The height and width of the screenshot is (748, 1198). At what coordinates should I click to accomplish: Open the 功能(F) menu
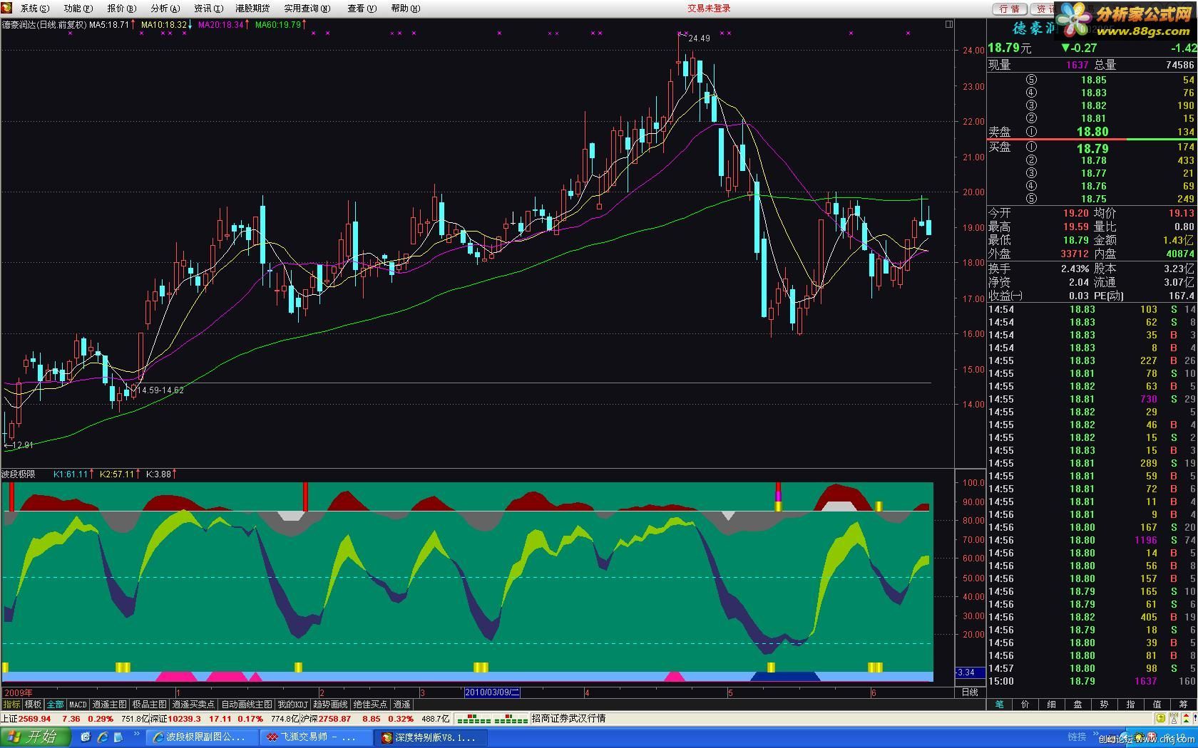coord(78,9)
